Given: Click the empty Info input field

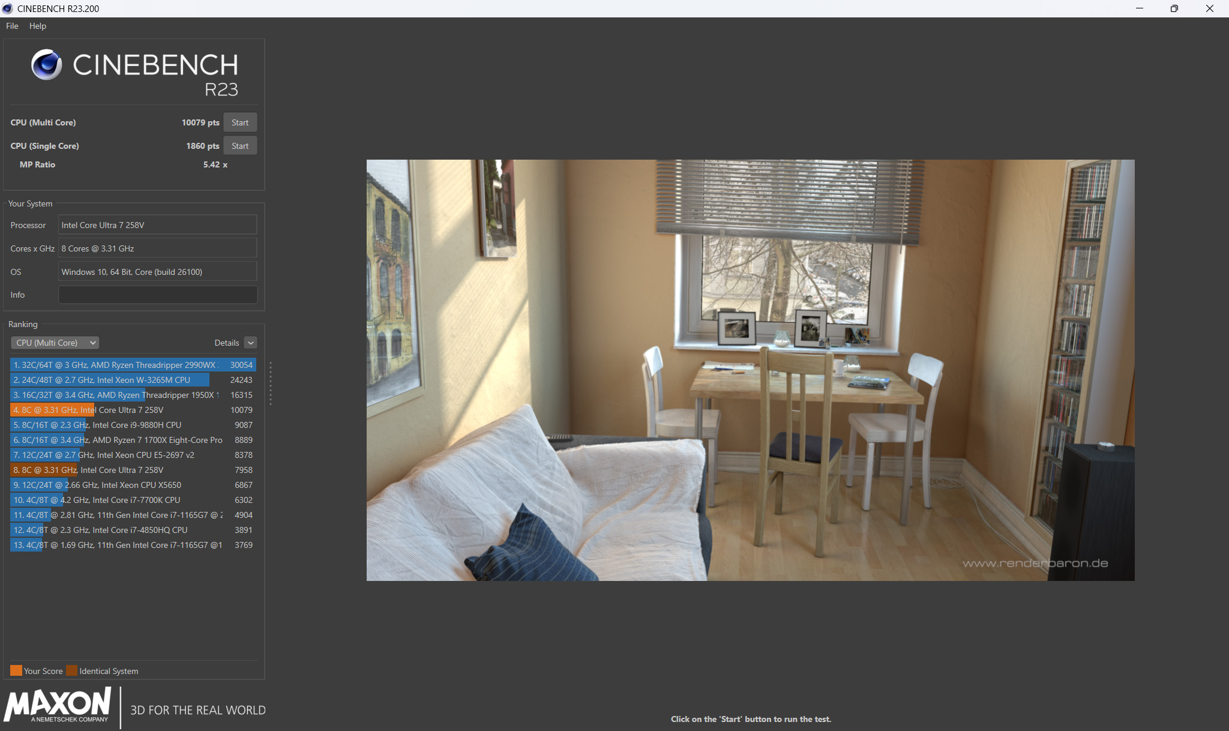Looking at the screenshot, I should (x=157, y=295).
